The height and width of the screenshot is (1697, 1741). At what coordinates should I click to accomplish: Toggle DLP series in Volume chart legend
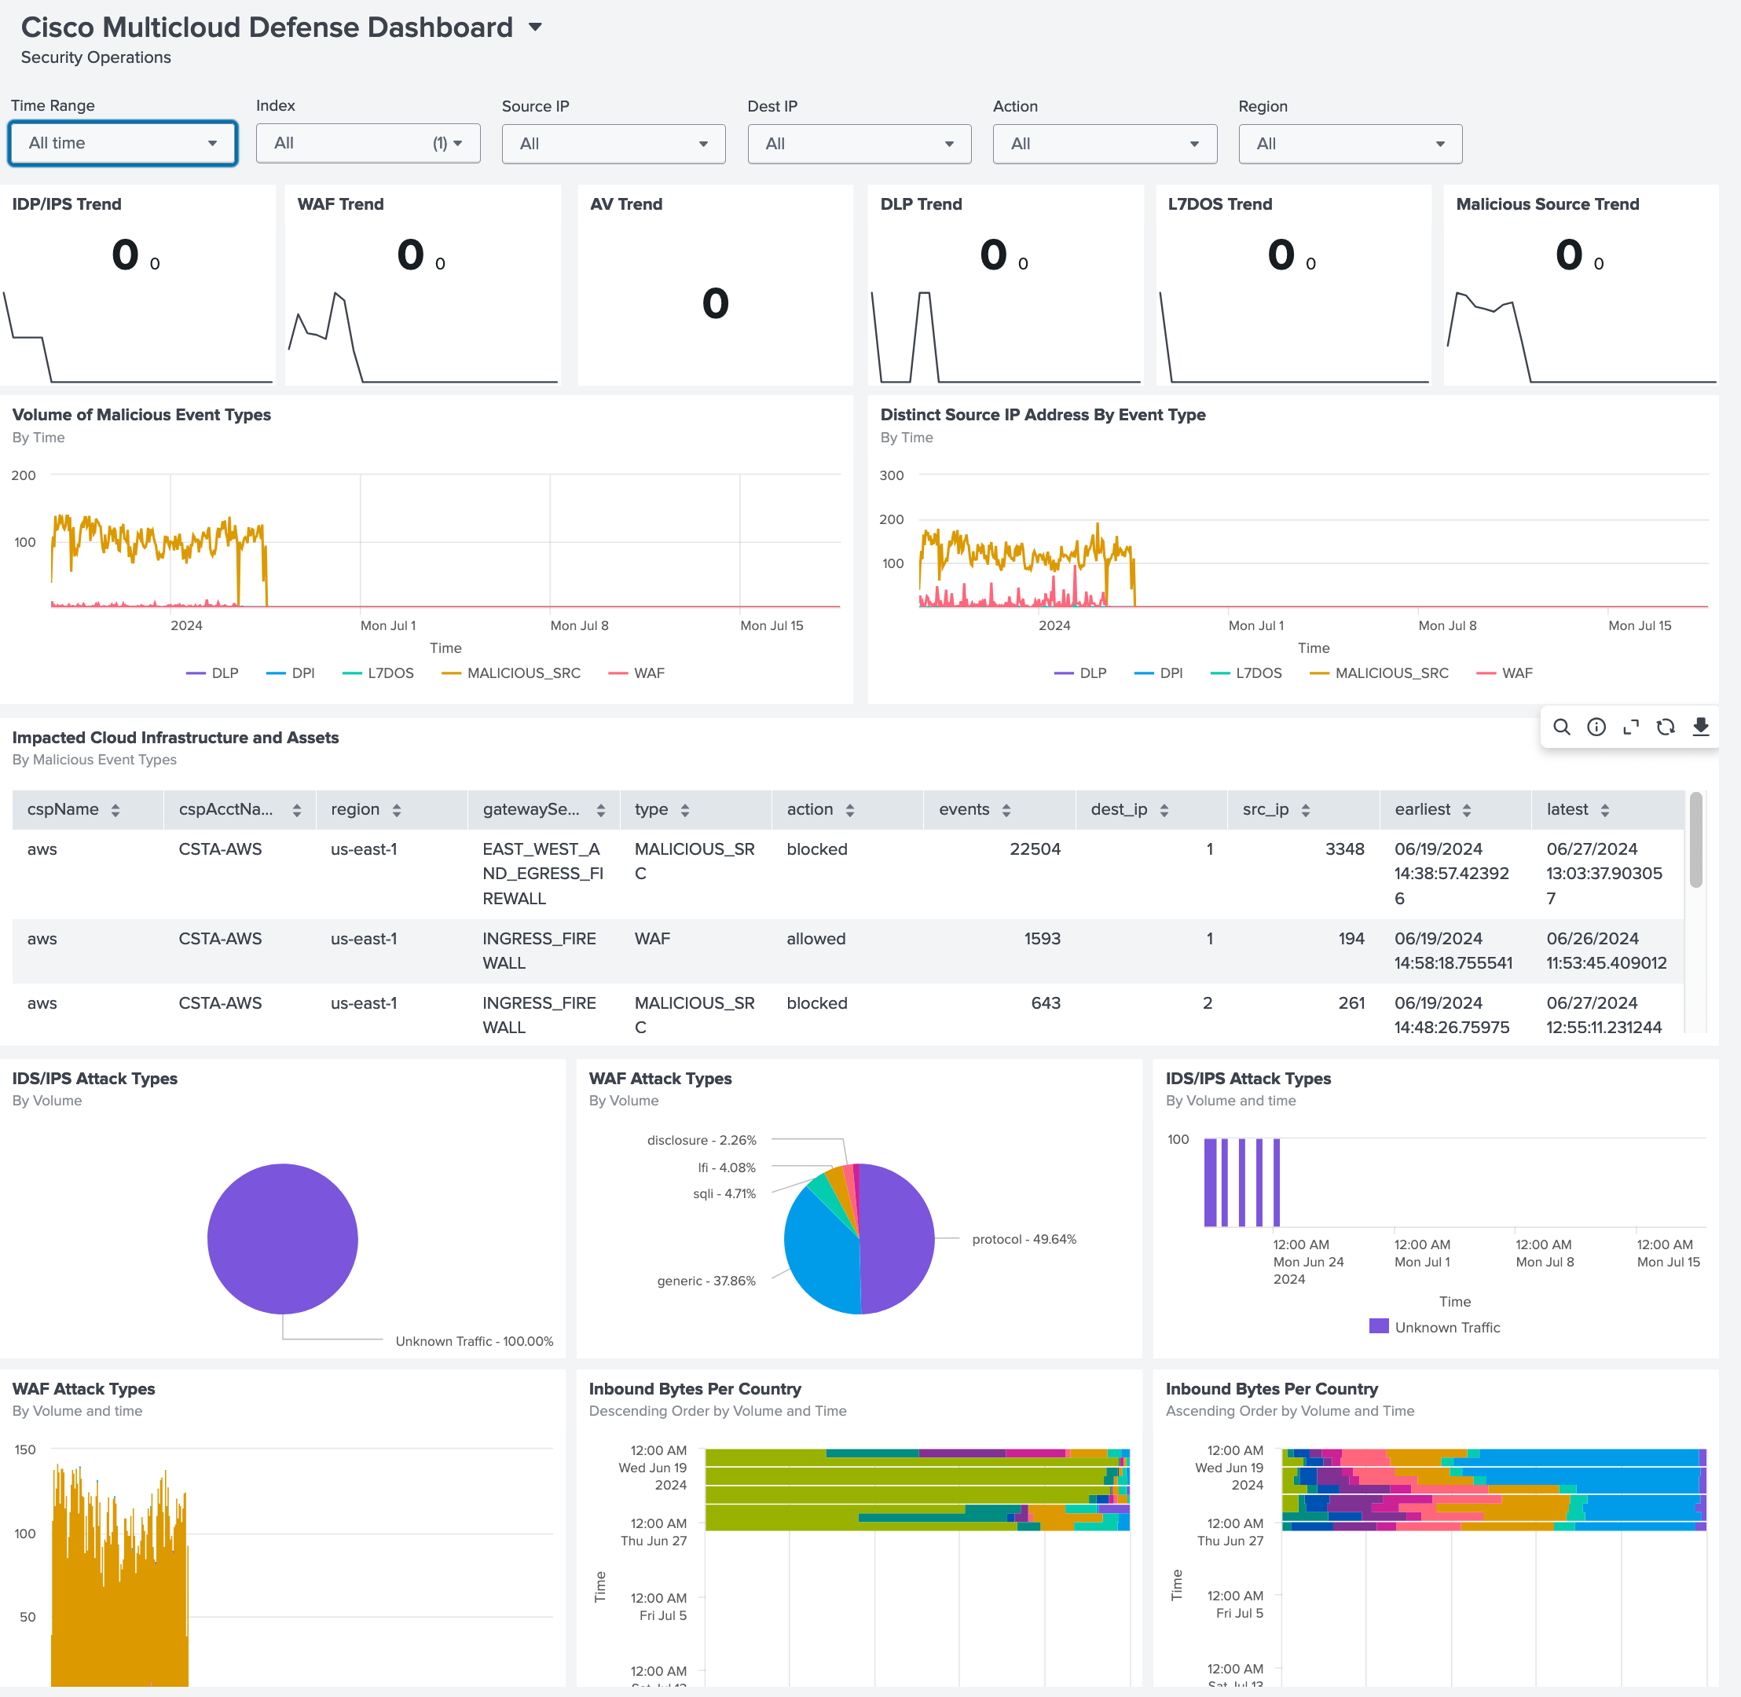pos(212,673)
